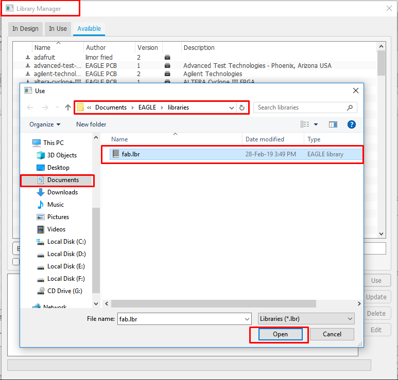Select Local Disk (C:)

[x=61, y=242]
